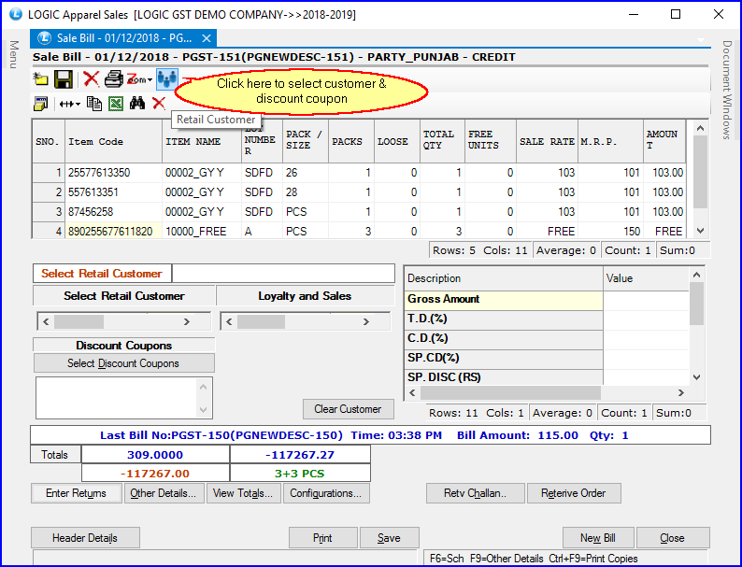Click the Select Retail Customer input field
Image resolution: width=742 pixels, height=567 pixels.
tap(283, 274)
